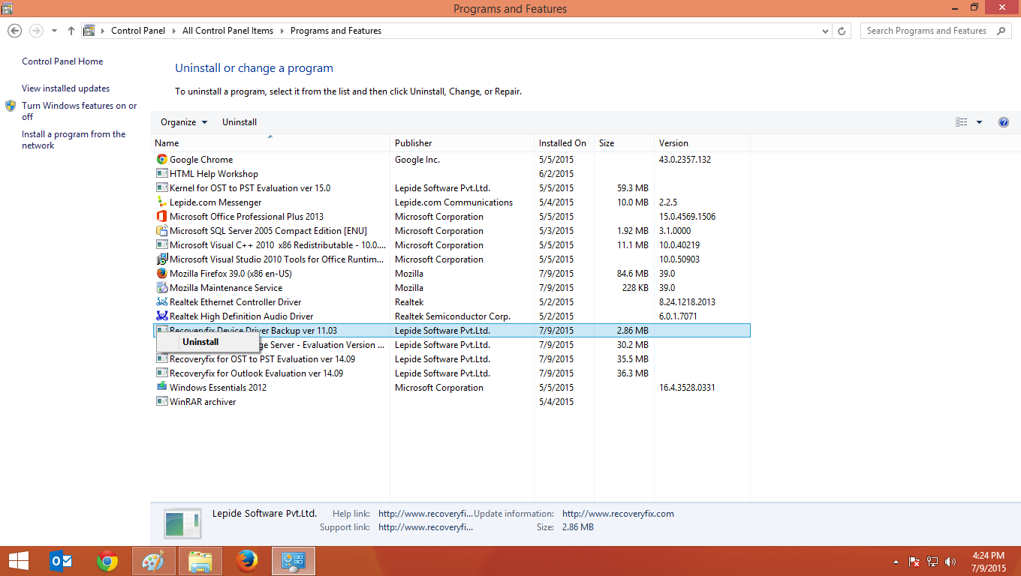Click the Action Center flag tray icon
The height and width of the screenshot is (576, 1021).
tap(914, 562)
